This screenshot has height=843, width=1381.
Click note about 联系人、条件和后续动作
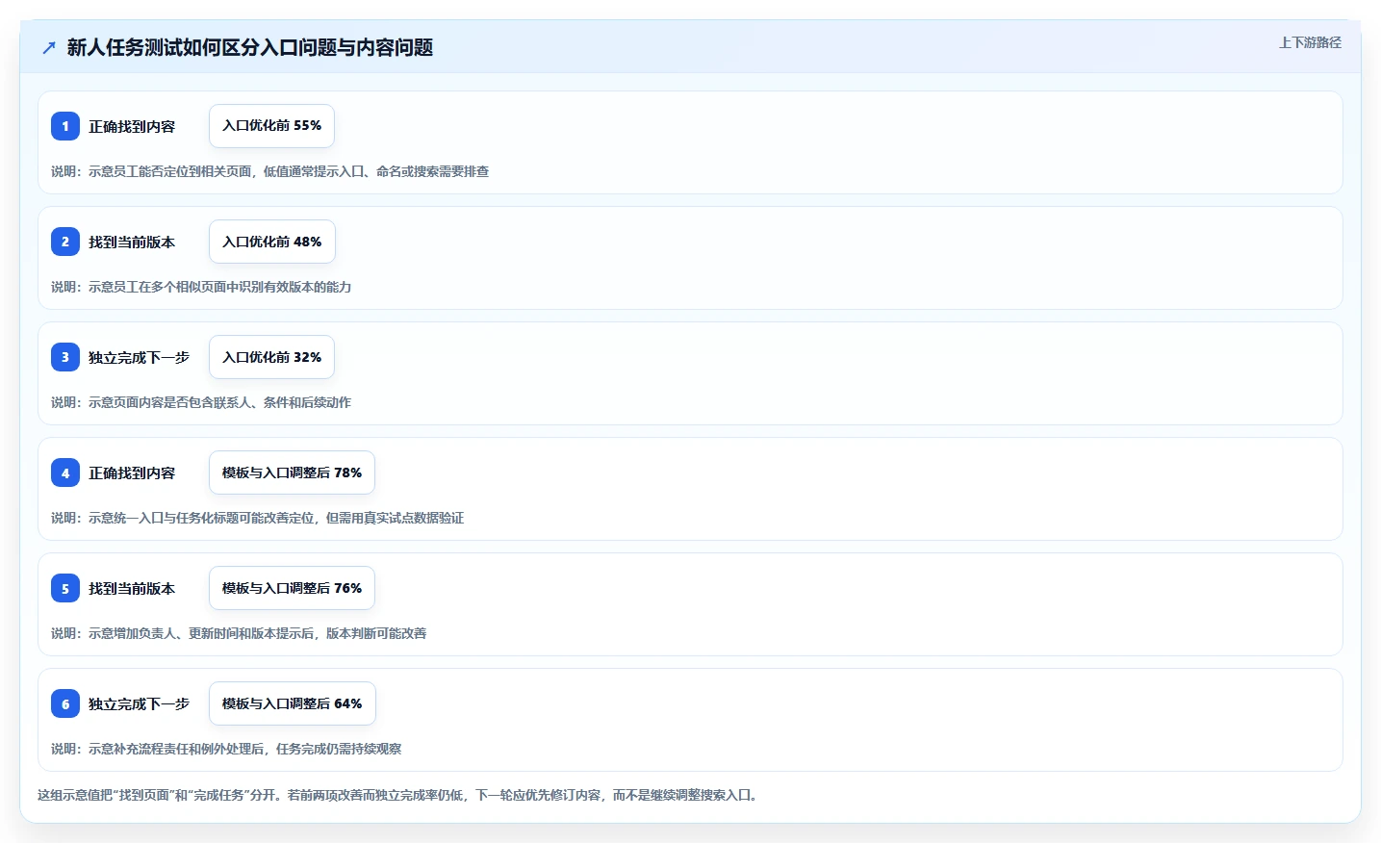(201, 402)
